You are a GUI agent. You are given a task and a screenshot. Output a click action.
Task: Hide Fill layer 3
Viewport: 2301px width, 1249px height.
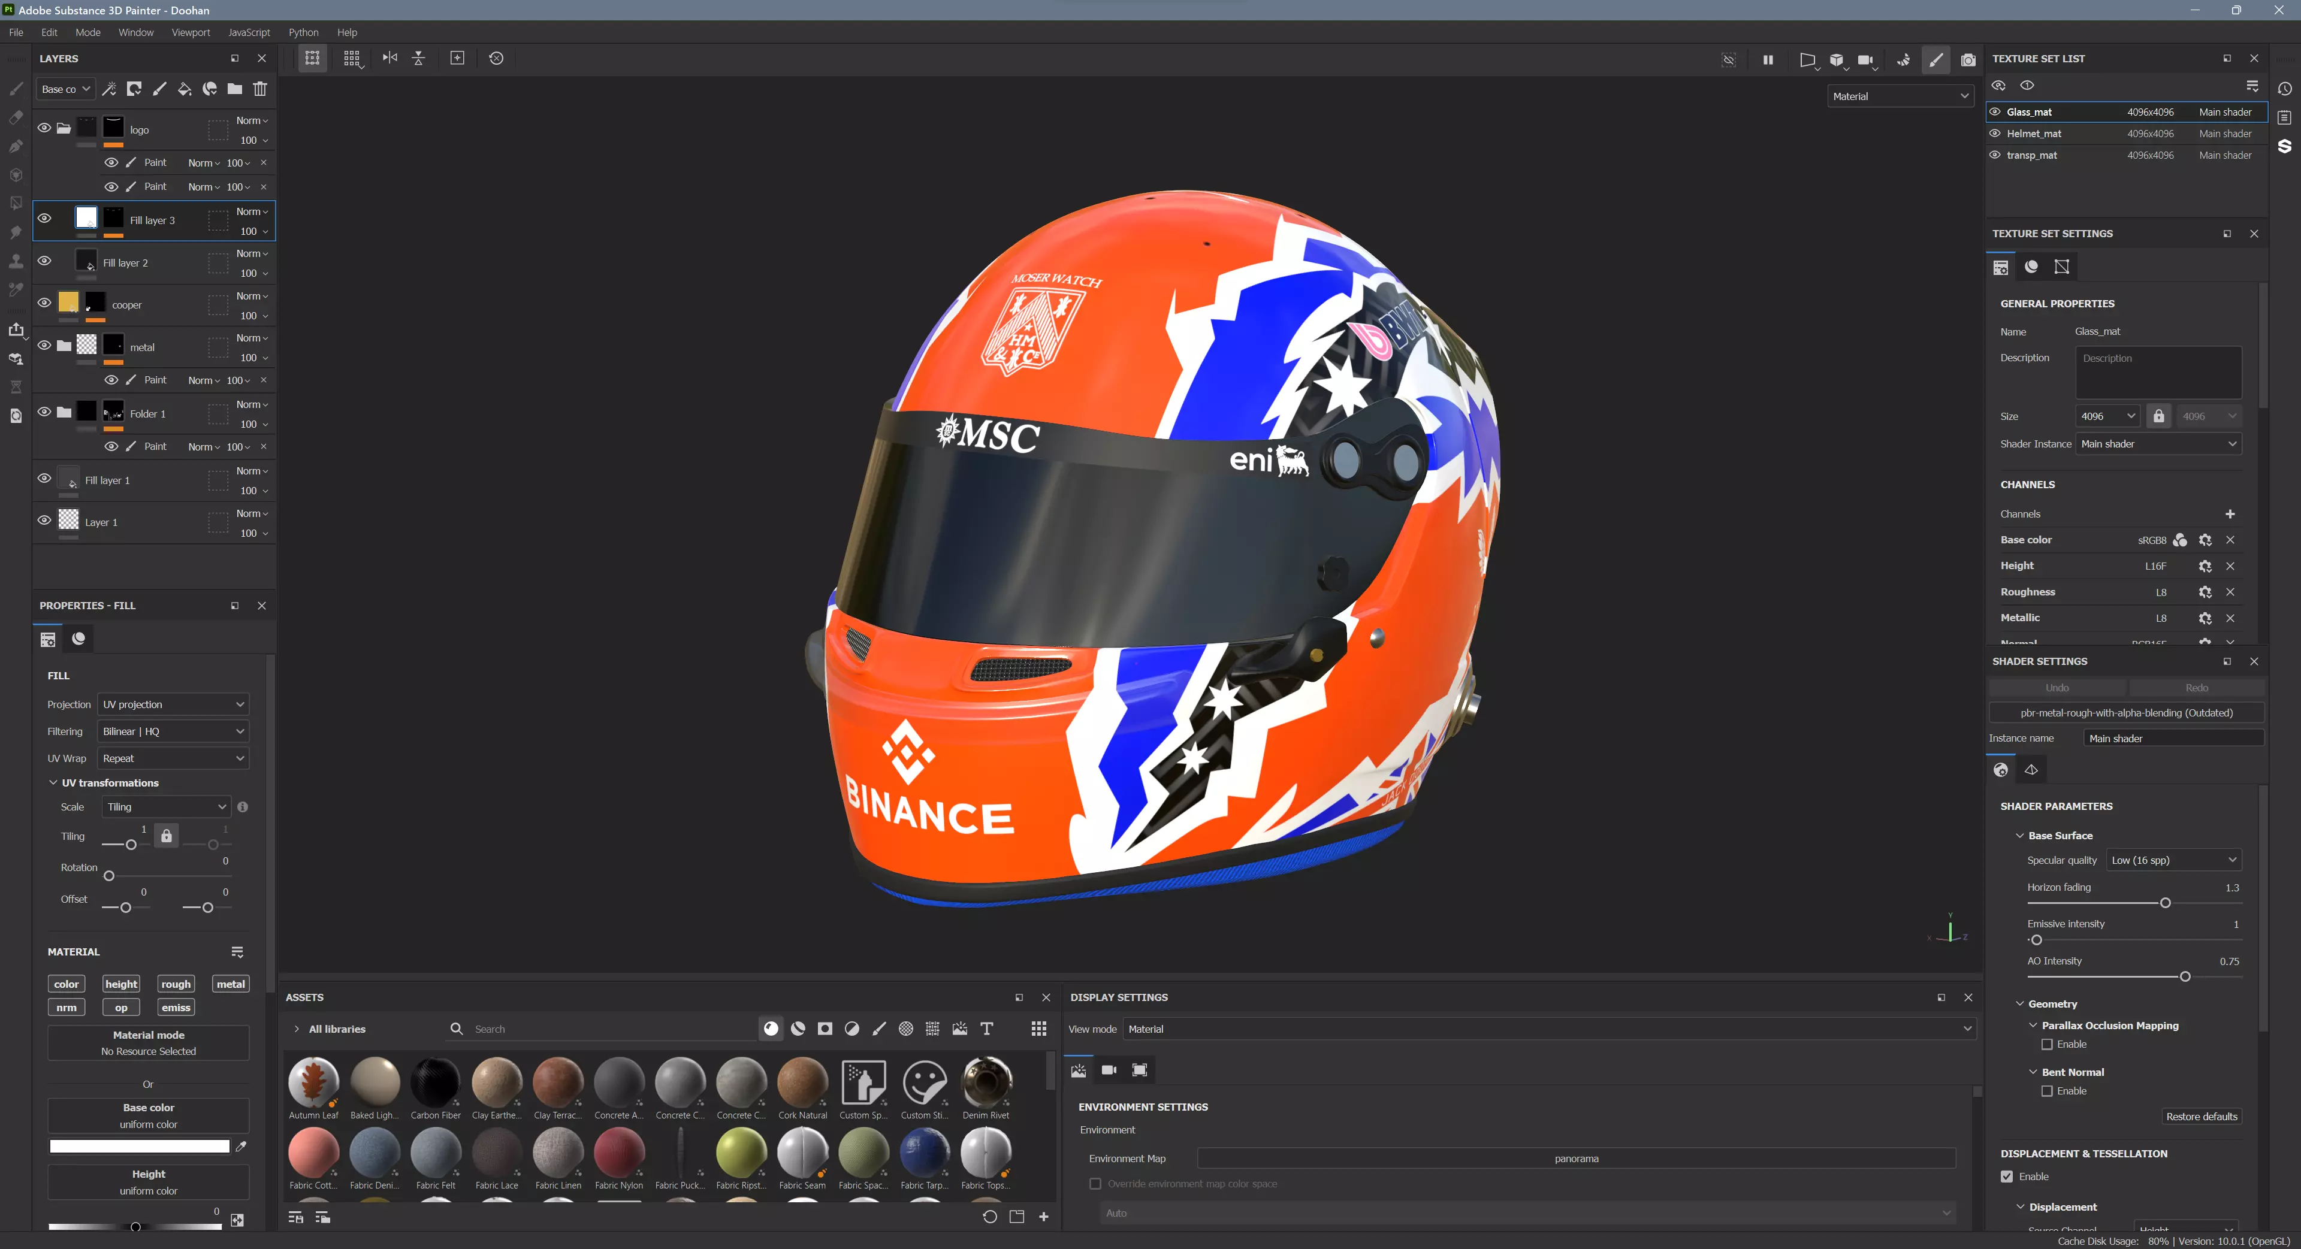point(44,218)
